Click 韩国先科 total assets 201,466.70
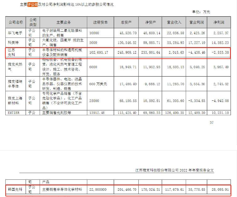Viewport: 237px width, 197px height. point(127,189)
